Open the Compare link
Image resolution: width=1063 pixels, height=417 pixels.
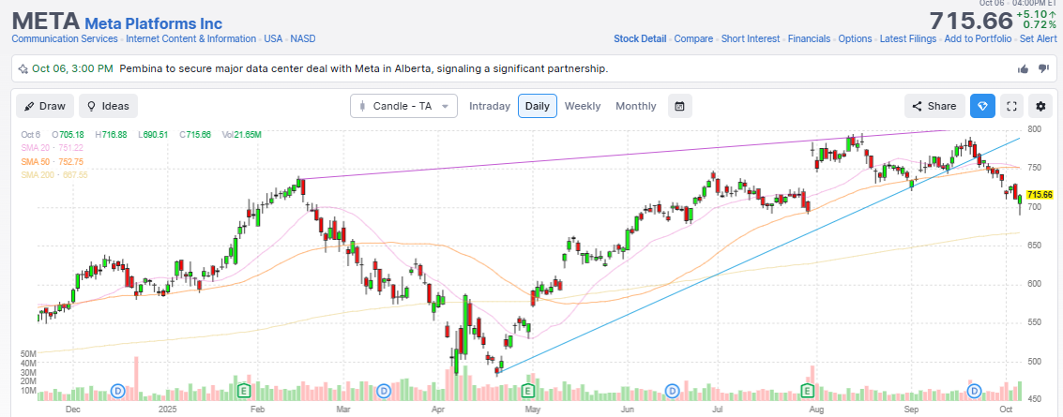pyautogui.click(x=693, y=39)
